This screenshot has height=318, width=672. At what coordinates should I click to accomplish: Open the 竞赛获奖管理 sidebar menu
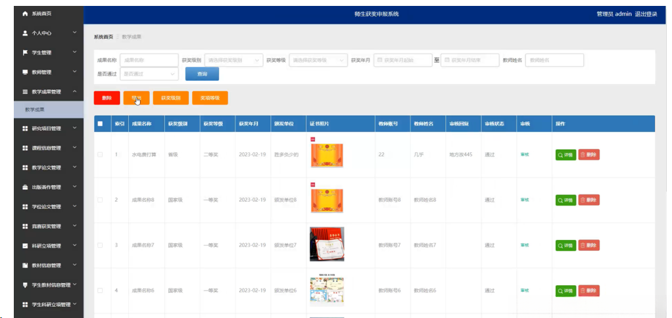pyautogui.click(x=49, y=227)
